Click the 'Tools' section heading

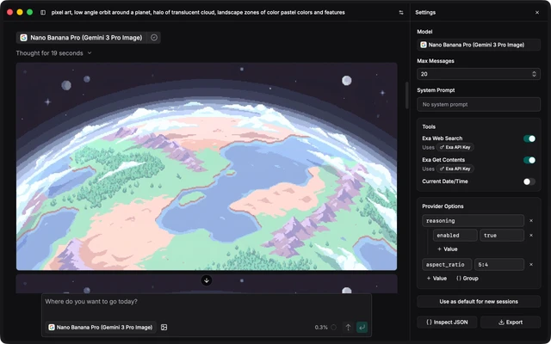pyautogui.click(x=429, y=126)
